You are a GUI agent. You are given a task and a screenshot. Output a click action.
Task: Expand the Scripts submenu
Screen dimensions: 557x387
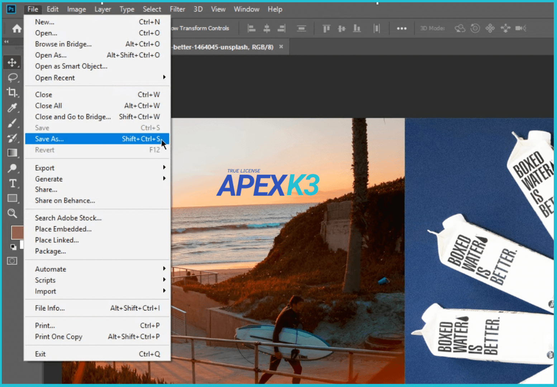(x=97, y=280)
